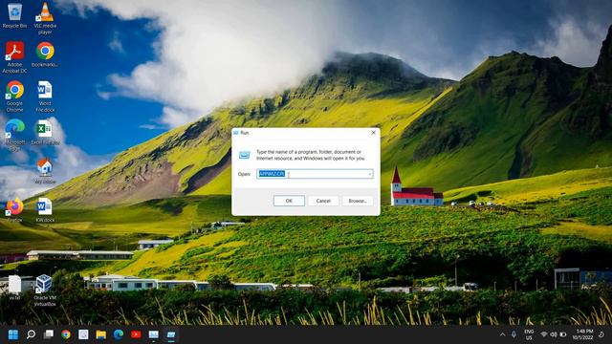Show hidden system tray icons
612x344 pixels.
click(502, 334)
